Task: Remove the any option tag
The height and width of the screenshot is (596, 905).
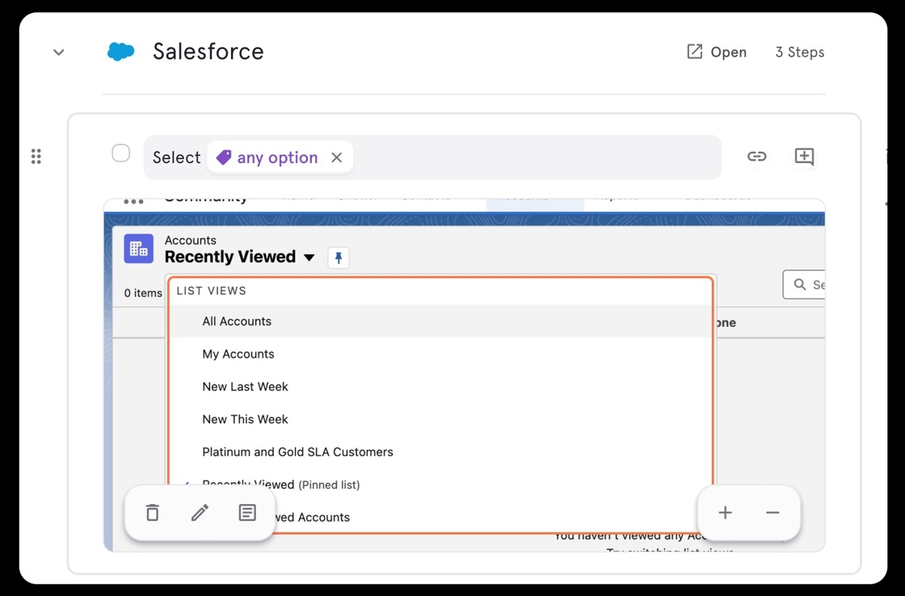Action: 336,157
